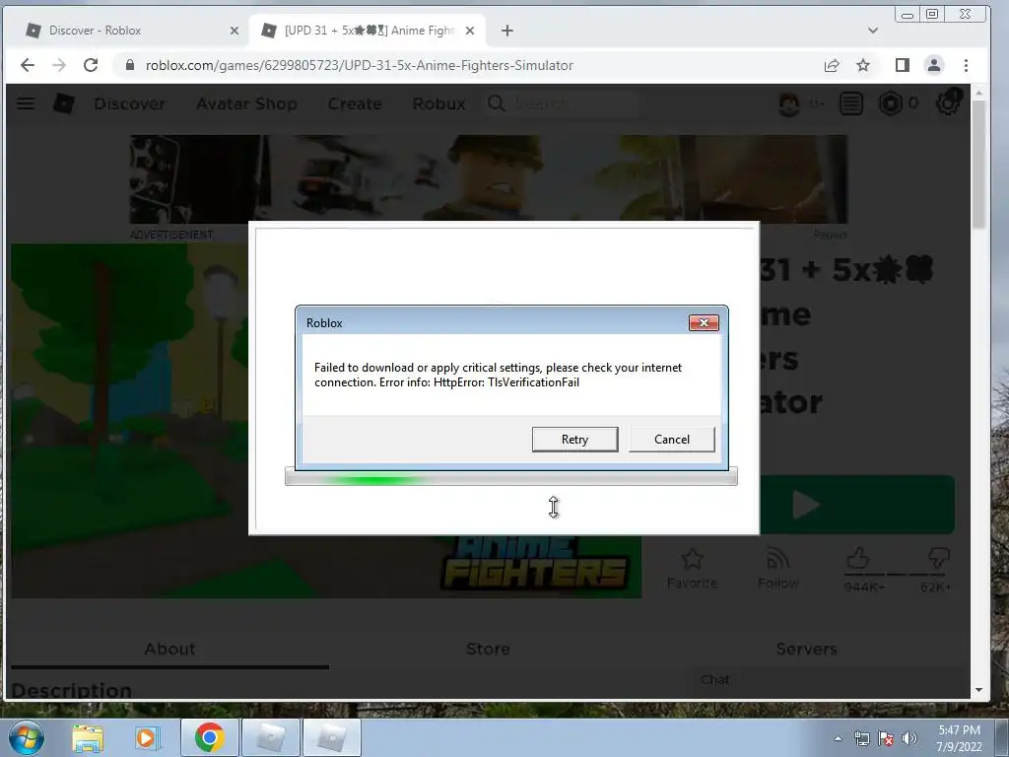Image resolution: width=1009 pixels, height=757 pixels.
Task: Open the Roblox settings gear
Action: (948, 103)
